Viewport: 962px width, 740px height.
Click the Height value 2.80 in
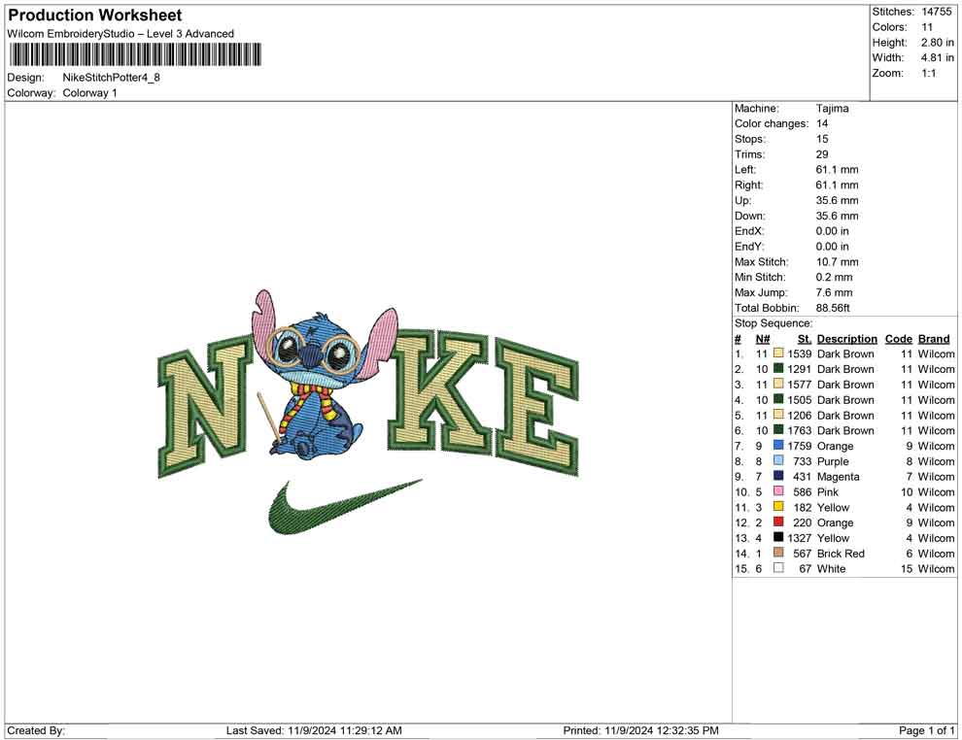pos(938,43)
